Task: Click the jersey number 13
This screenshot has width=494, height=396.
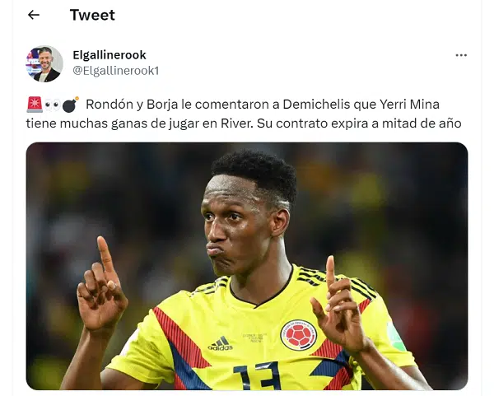Action: [x=258, y=376]
